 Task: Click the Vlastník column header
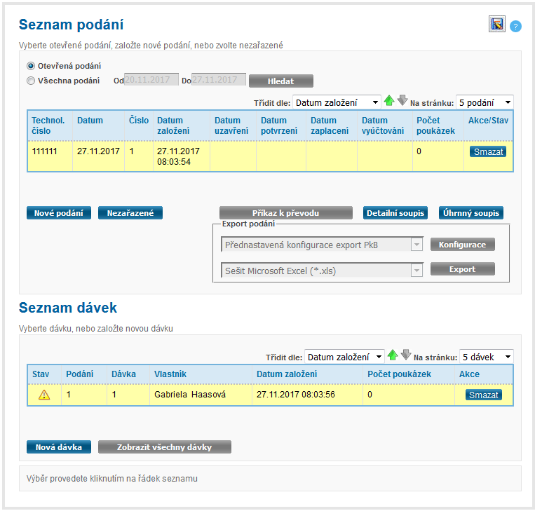tap(170, 374)
